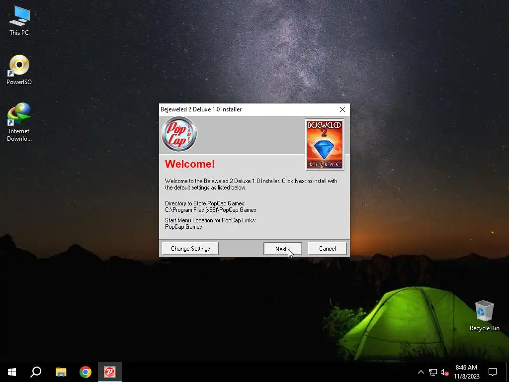Viewport: 509px width, 382px height.
Task: Show hidden system tray icons
Action: click(x=421, y=372)
